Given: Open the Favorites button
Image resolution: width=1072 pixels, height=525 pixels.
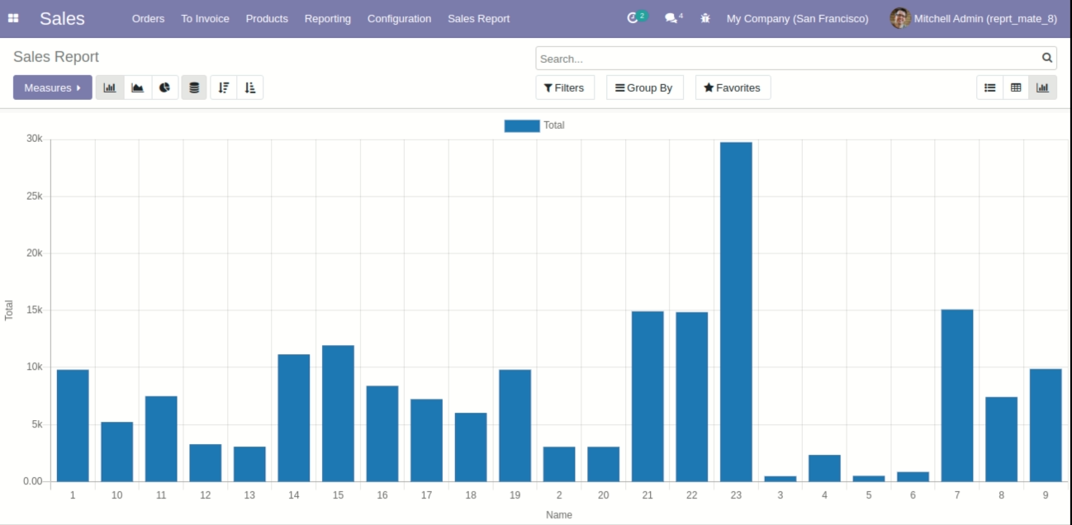Looking at the screenshot, I should click(733, 87).
